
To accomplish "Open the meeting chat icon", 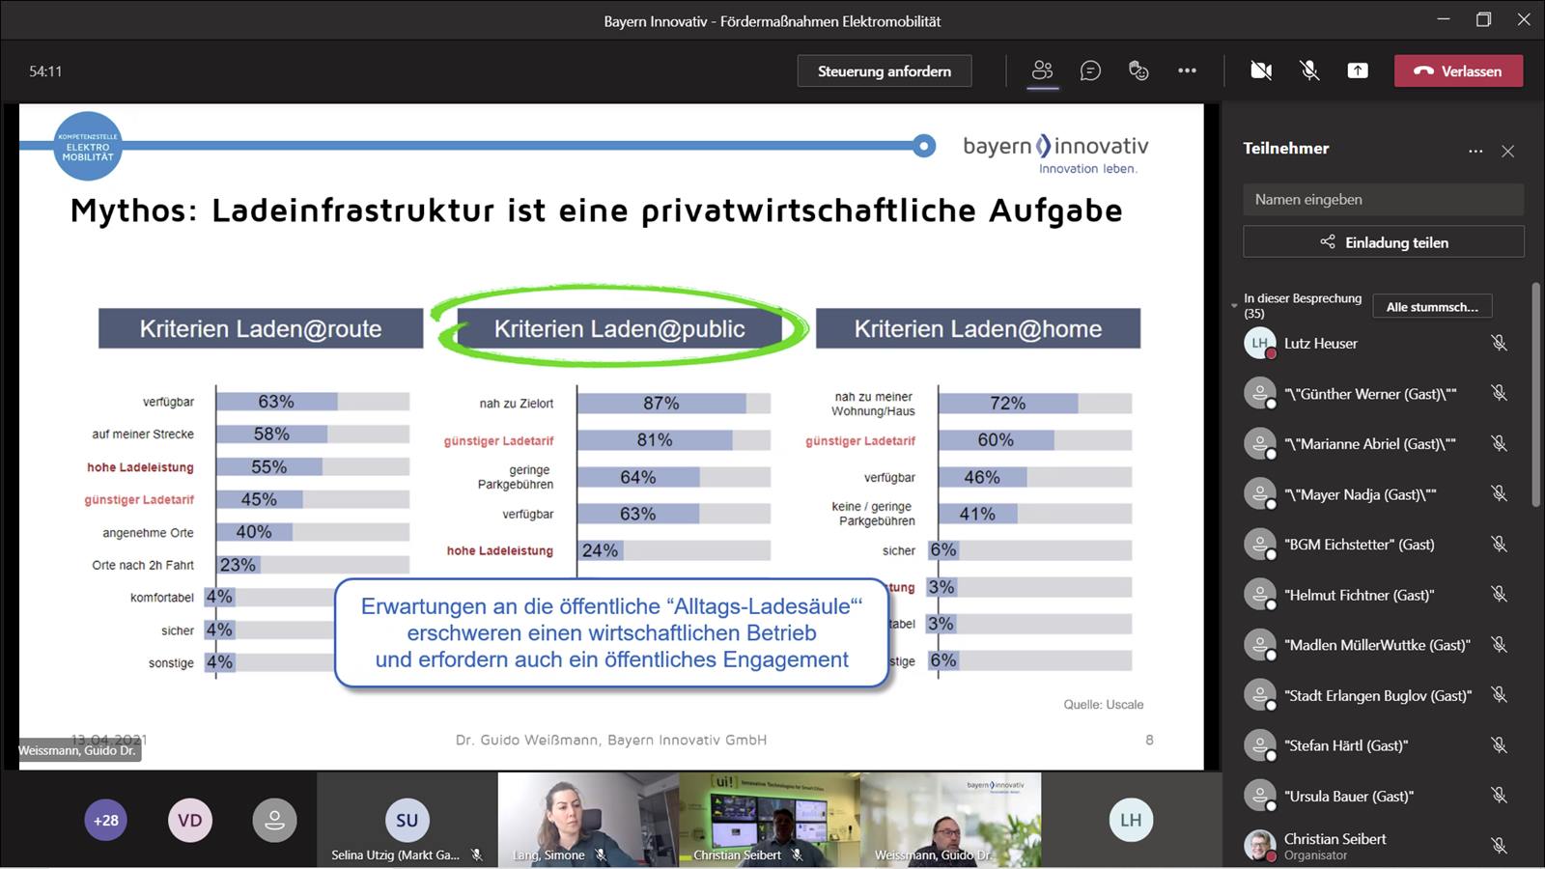I will [1090, 70].
